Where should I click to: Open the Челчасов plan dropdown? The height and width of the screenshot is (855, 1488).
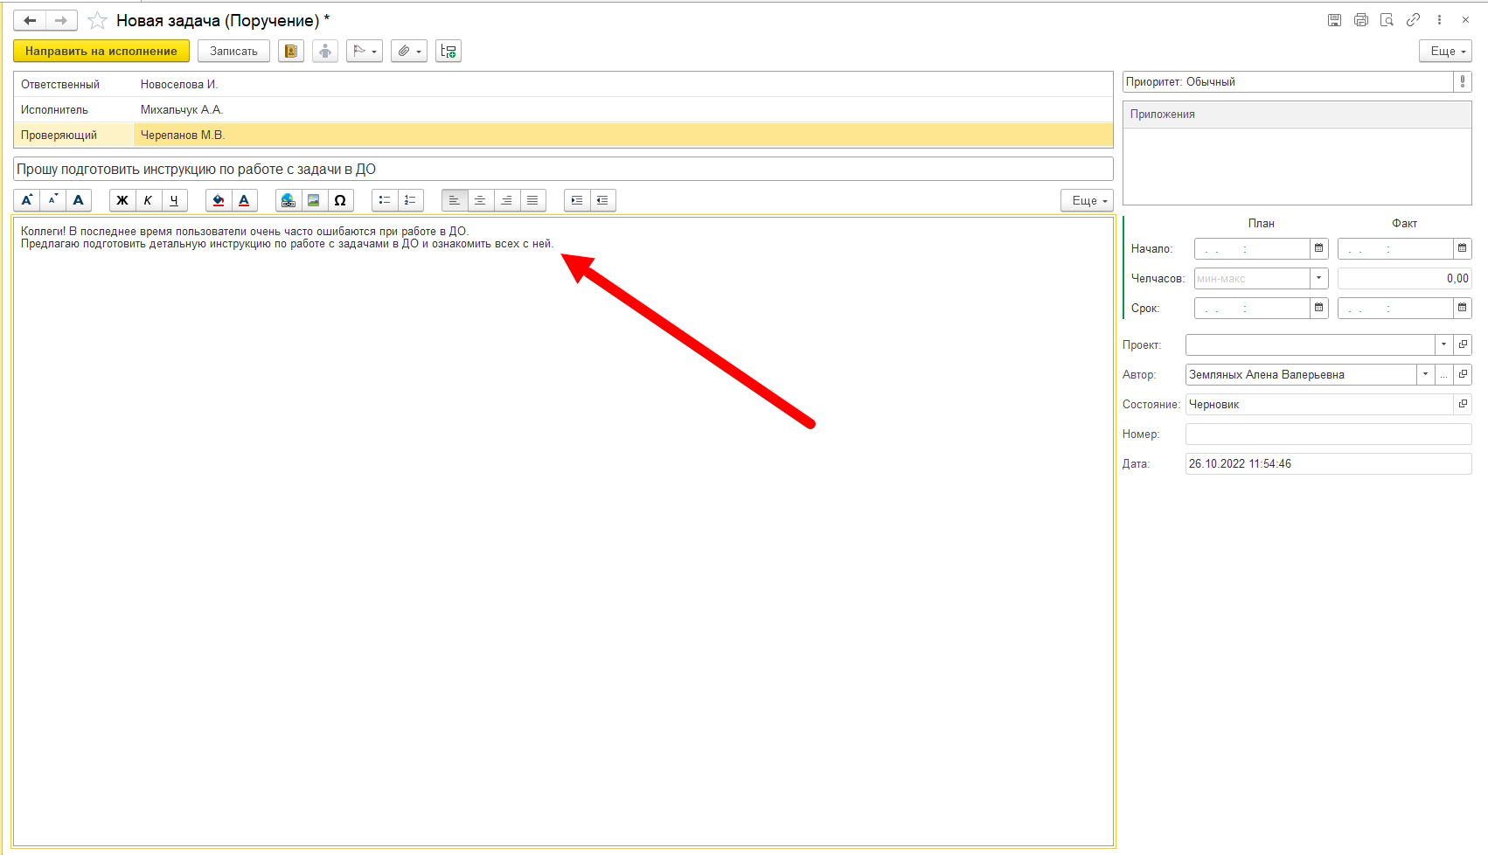[x=1318, y=279]
